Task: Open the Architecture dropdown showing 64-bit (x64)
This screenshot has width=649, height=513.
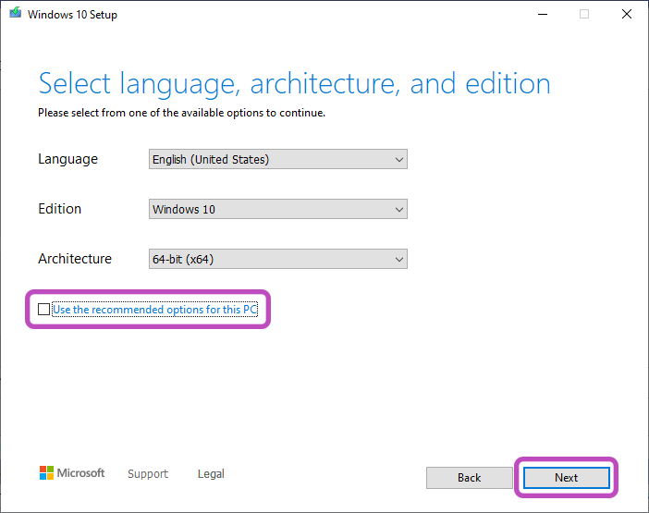Action: pyautogui.click(x=278, y=259)
